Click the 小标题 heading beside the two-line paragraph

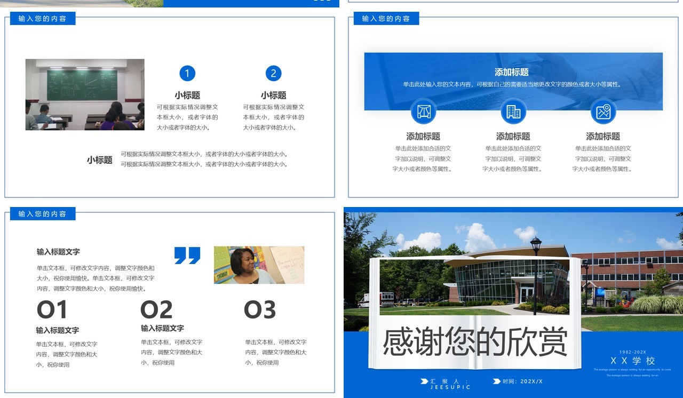point(100,160)
